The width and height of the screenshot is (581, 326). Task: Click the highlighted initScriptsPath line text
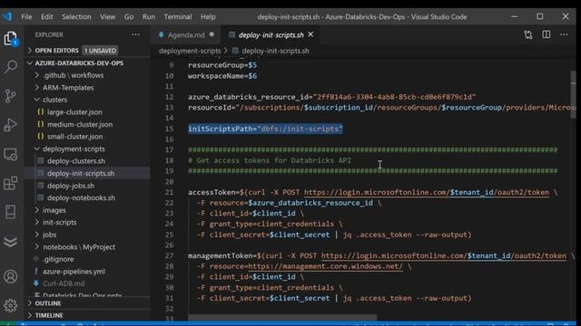pyautogui.click(x=265, y=129)
